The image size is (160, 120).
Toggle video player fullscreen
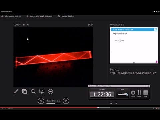tap(159, 109)
